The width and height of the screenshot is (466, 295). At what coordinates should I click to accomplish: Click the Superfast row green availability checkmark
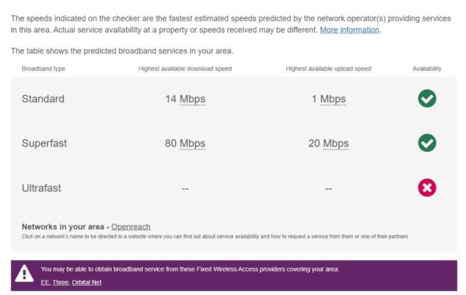point(427,143)
